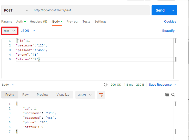Open the JSON body format dropdown
This screenshot has width=189, height=140.
coord(28,31)
